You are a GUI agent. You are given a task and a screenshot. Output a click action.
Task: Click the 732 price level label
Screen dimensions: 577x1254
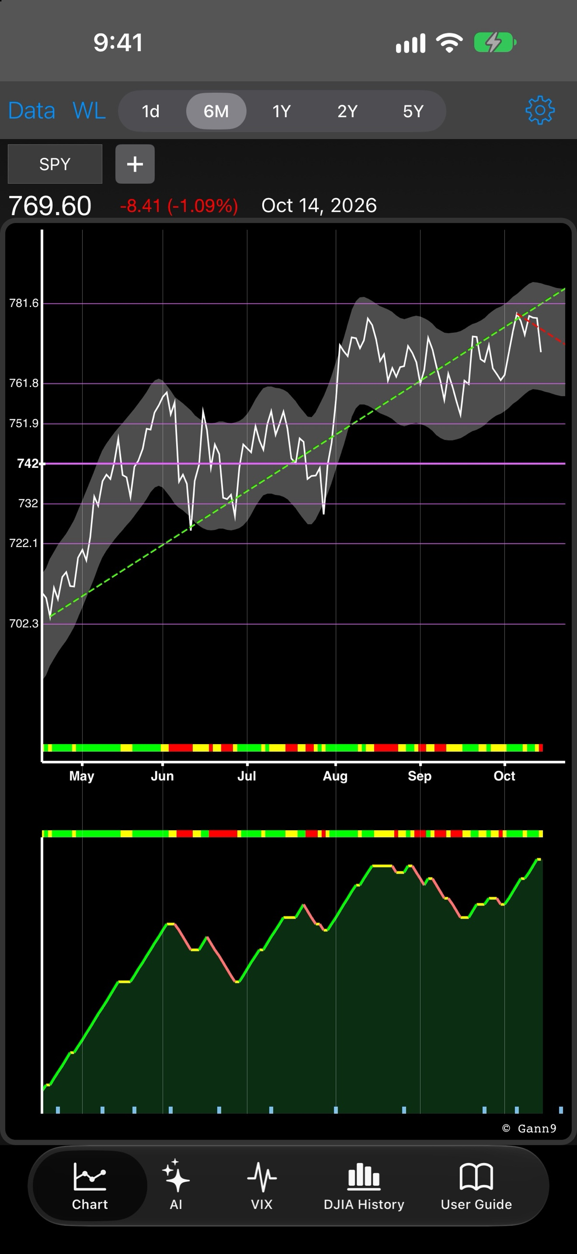pos(28,503)
